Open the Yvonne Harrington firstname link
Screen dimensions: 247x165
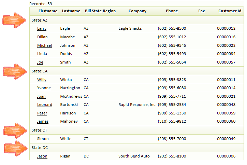[x=44, y=88]
